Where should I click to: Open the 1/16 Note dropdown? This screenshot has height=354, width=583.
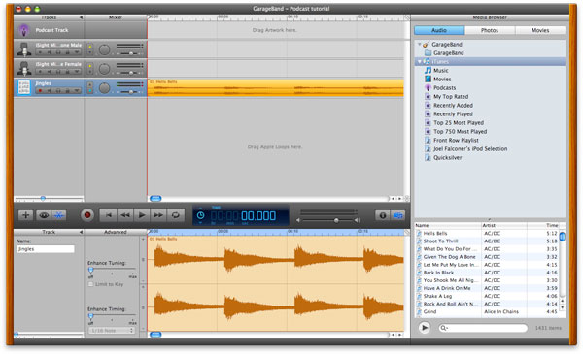pos(112,331)
